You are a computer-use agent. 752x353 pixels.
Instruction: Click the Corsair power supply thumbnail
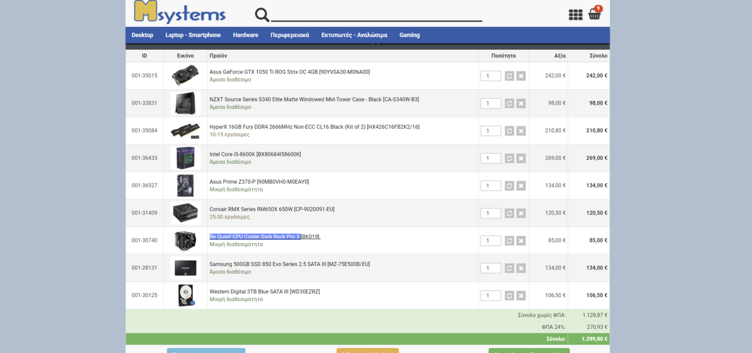(x=186, y=213)
